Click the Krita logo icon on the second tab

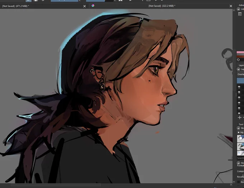pos(93,6)
